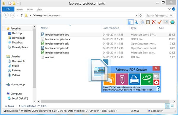Expand the ribbon with chevron arrow
Viewport: 178px width, 115px height.
point(169,9)
